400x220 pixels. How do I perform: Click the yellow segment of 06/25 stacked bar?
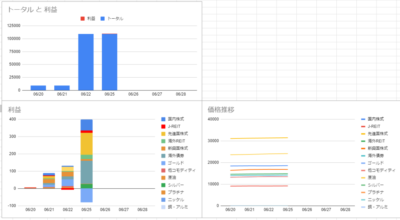coord(87,144)
